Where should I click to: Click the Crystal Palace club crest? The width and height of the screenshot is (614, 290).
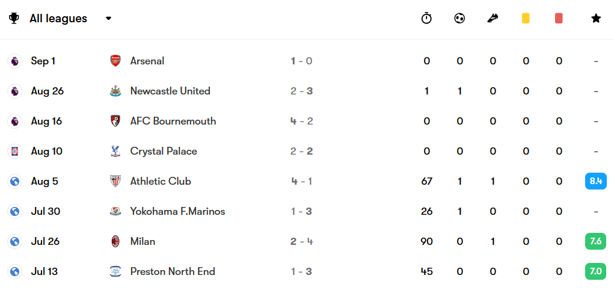[115, 151]
